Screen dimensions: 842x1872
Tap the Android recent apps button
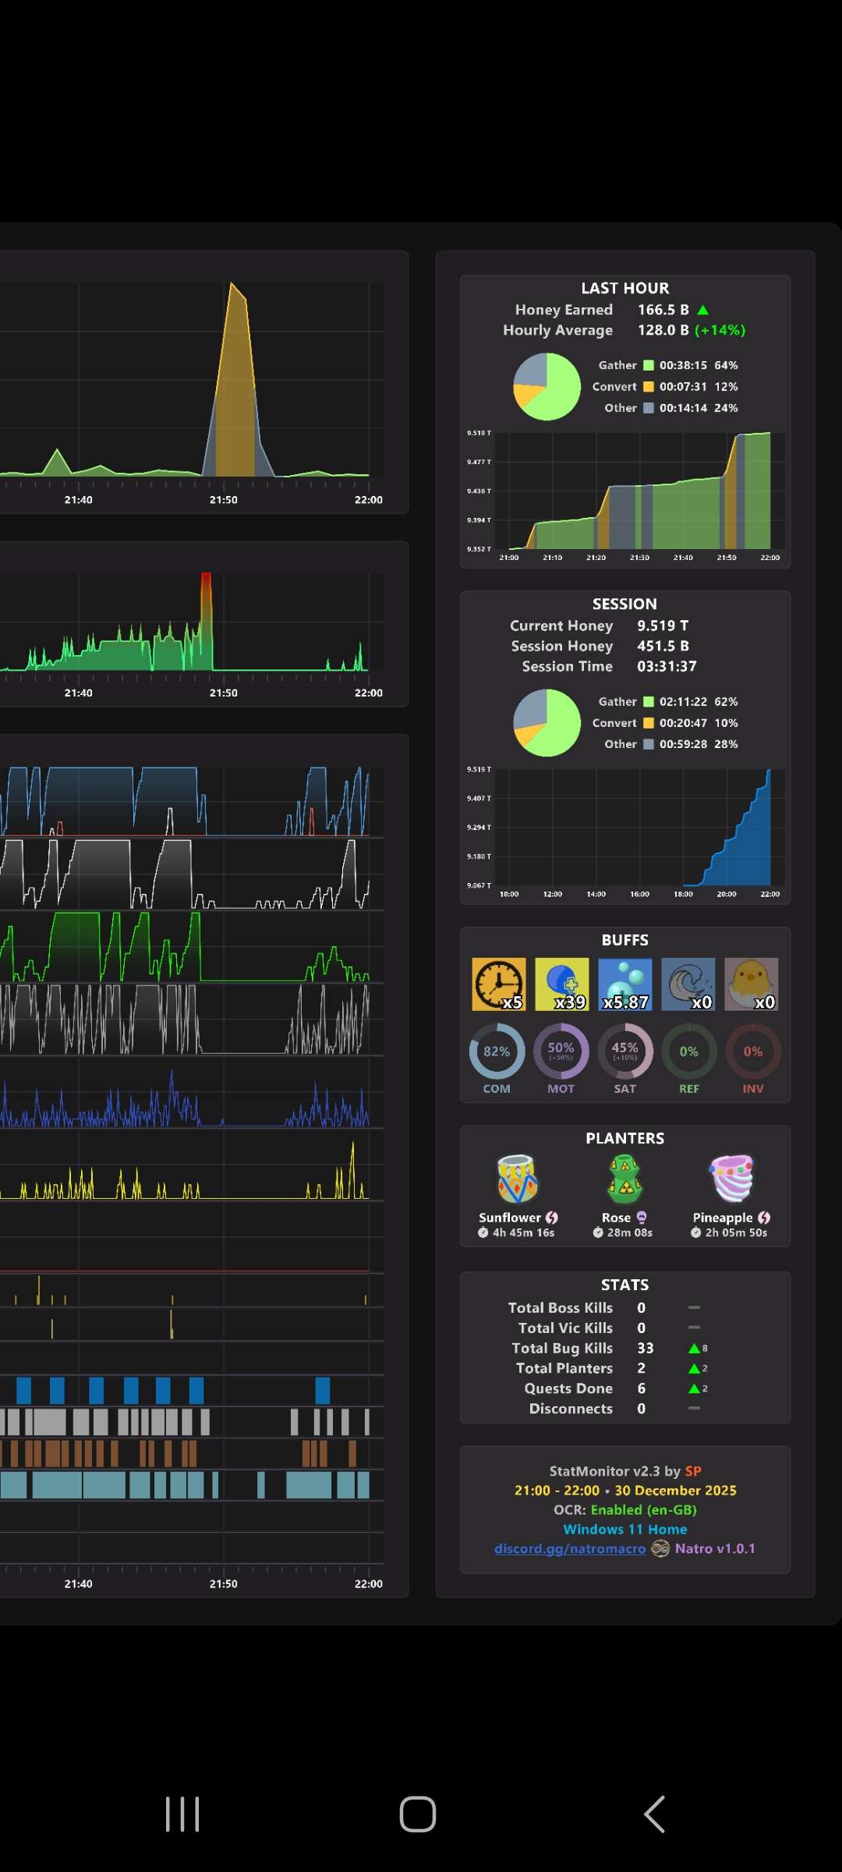182,1814
